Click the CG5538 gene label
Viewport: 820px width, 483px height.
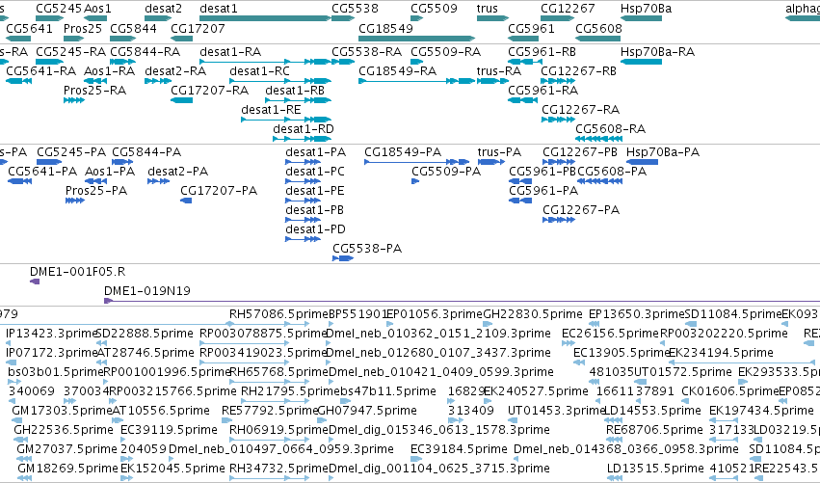(355, 9)
